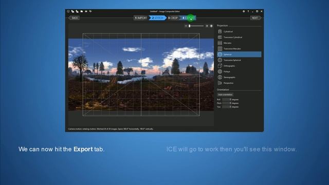Screen dimensions: 329x185
Task: Click the Yaw degrees input field
Action: click(227, 107)
